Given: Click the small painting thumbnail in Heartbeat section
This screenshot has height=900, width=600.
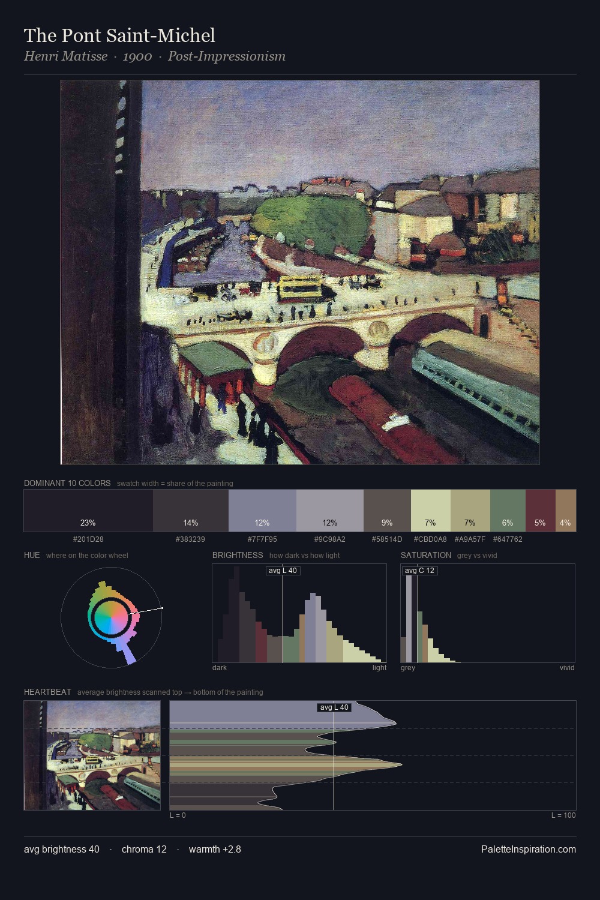Looking at the screenshot, I should coord(92,755).
